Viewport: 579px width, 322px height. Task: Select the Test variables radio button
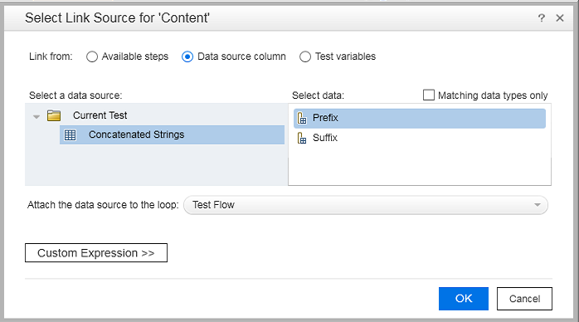(305, 56)
